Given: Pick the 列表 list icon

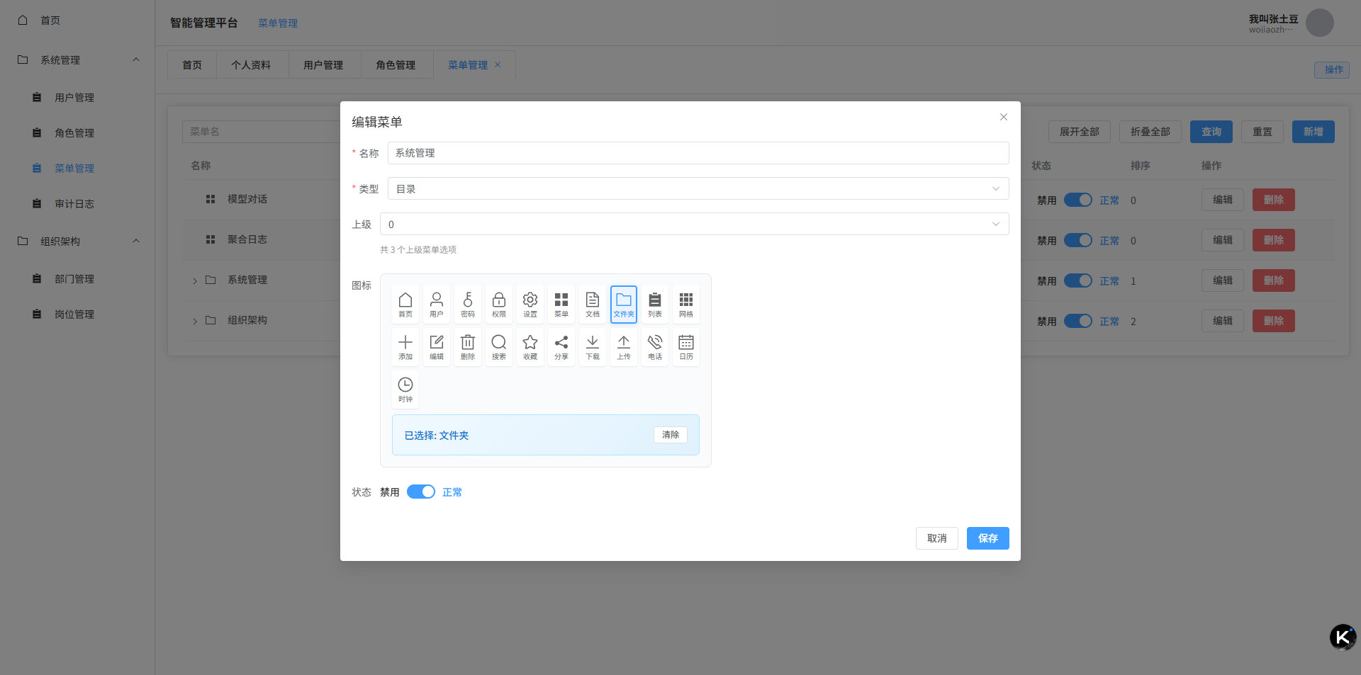Looking at the screenshot, I should [655, 305].
